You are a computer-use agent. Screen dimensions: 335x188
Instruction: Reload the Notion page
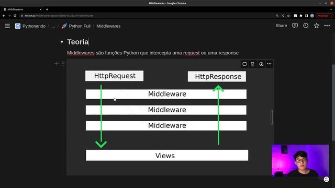point(15,16)
